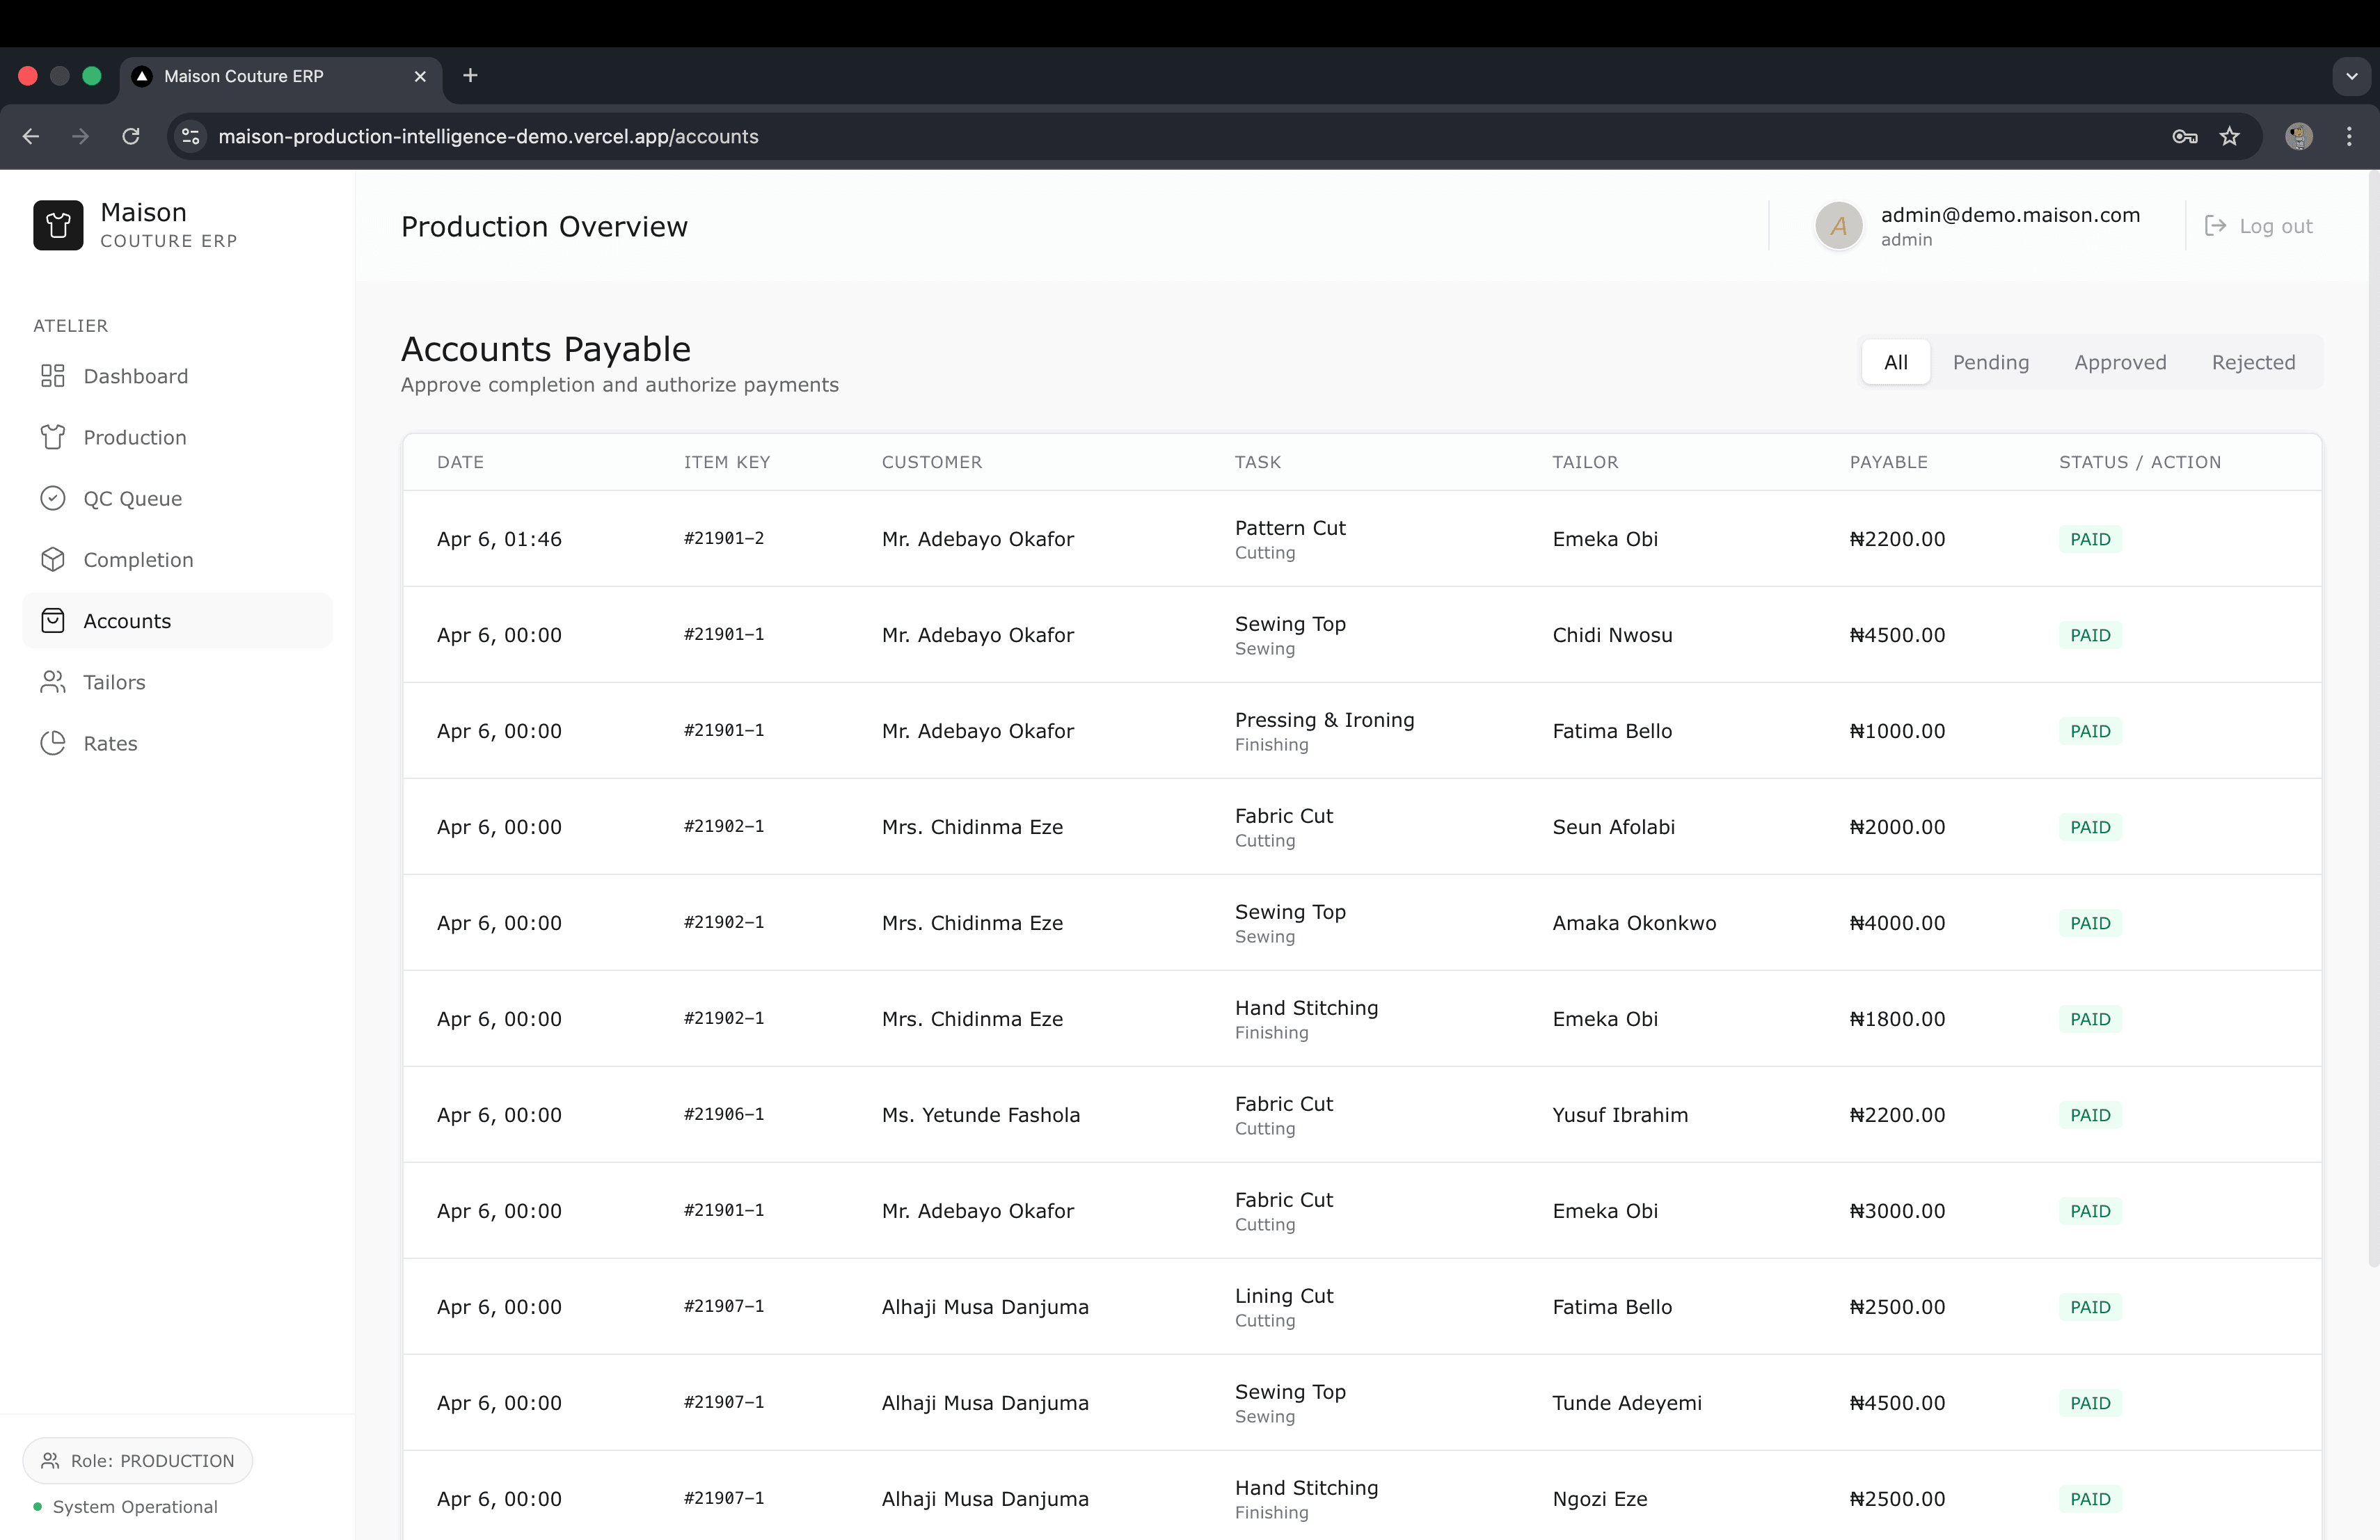Viewport: 2380px width, 1540px height.
Task: Click the URL address field
Action: 1000,136
